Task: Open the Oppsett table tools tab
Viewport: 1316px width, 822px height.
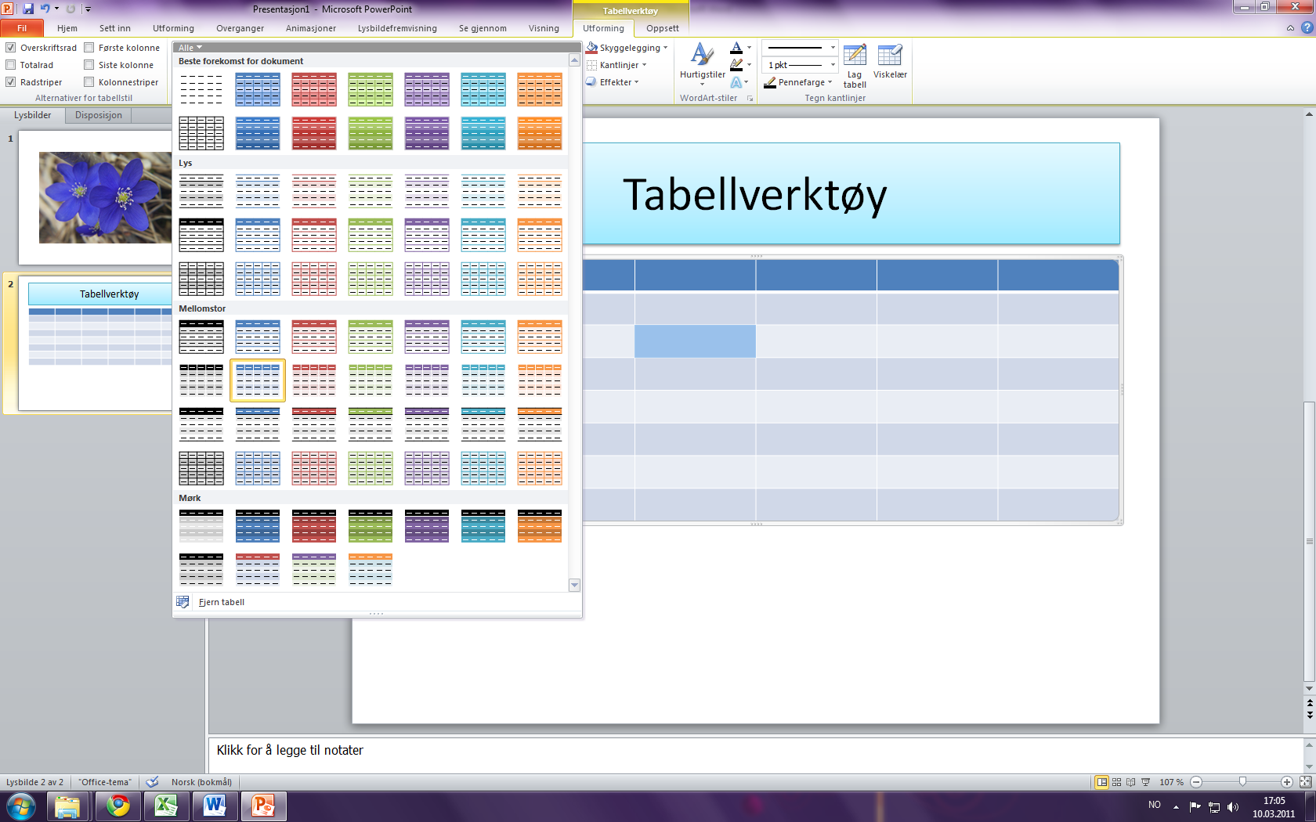Action: (x=663, y=28)
